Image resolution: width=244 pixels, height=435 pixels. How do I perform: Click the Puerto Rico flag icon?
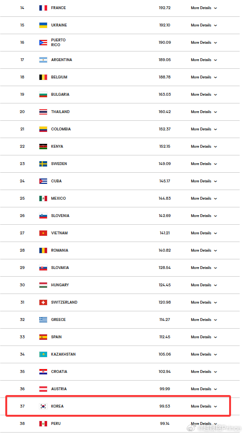point(43,42)
